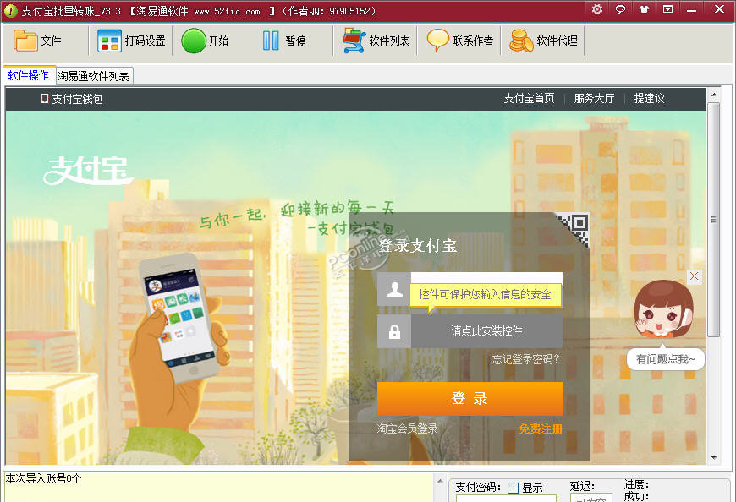Click the orange 登录 login button

click(x=470, y=399)
